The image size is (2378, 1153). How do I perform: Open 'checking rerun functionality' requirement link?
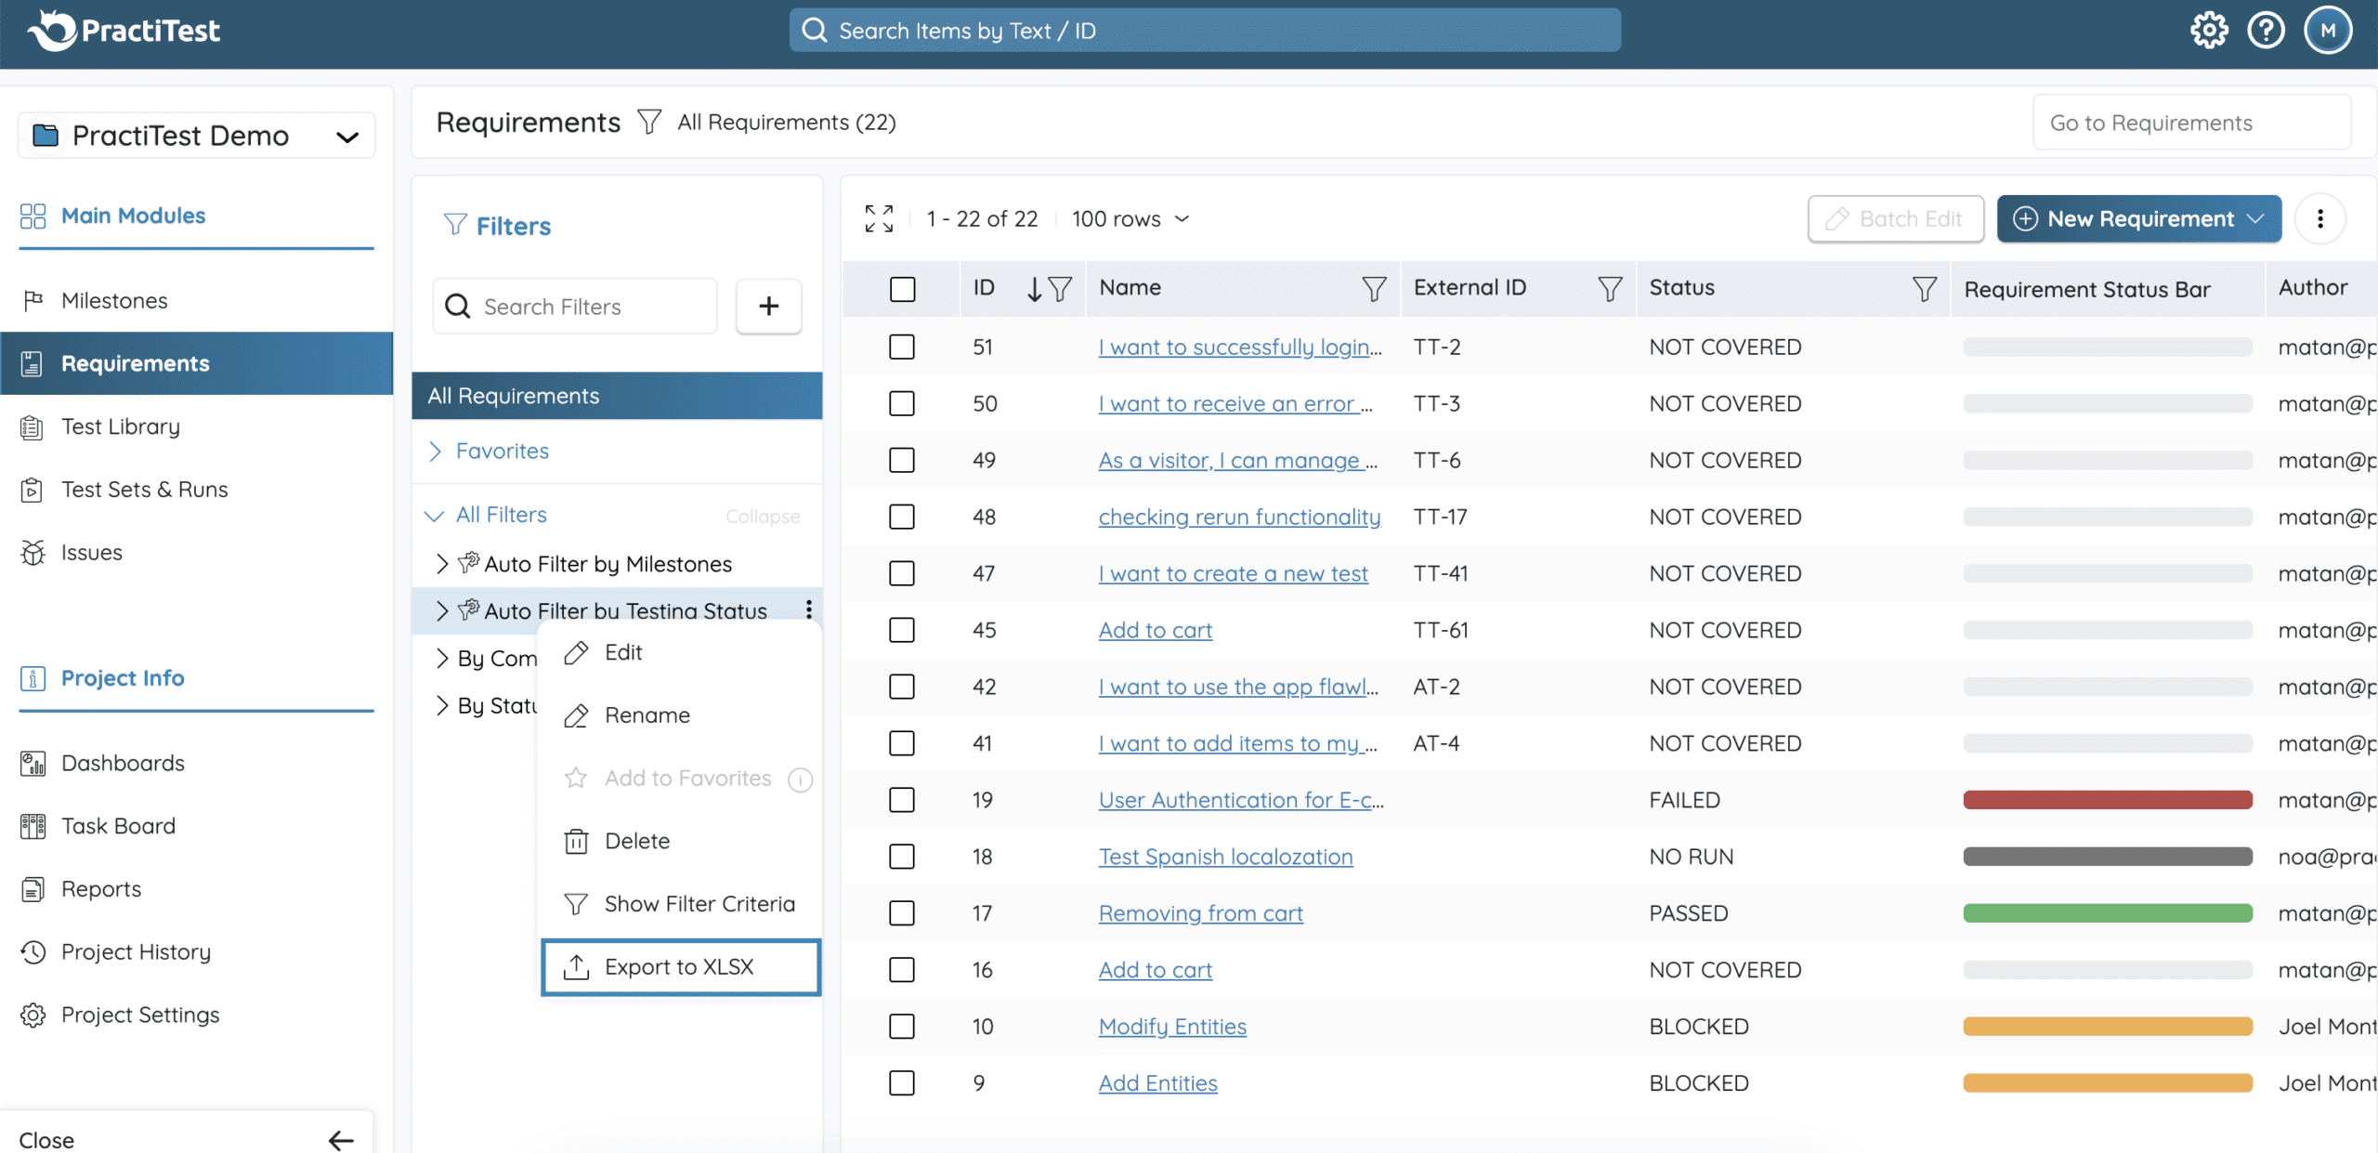click(1239, 517)
